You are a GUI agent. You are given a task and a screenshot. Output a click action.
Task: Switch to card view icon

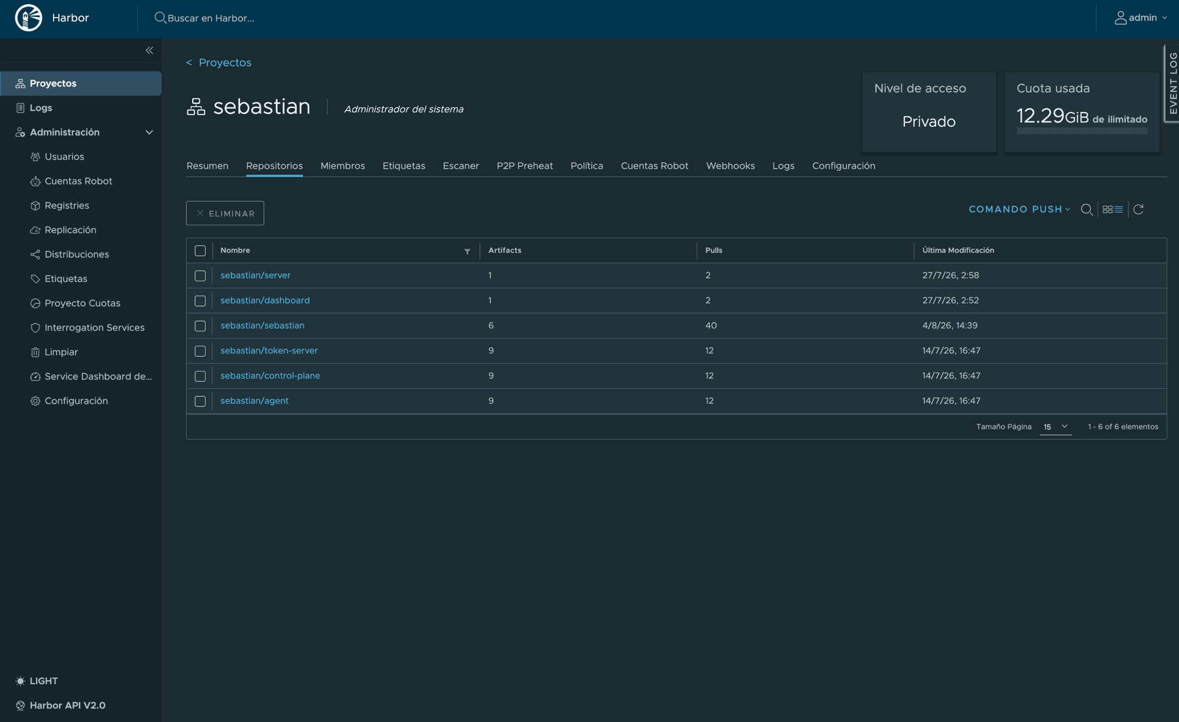coord(1107,209)
